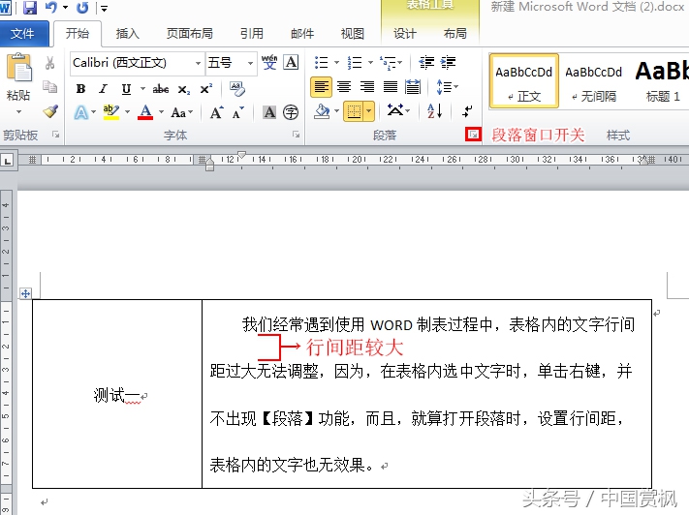689x515 pixels.
Task: Open the text effects A button
Action: click(x=80, y=113)
